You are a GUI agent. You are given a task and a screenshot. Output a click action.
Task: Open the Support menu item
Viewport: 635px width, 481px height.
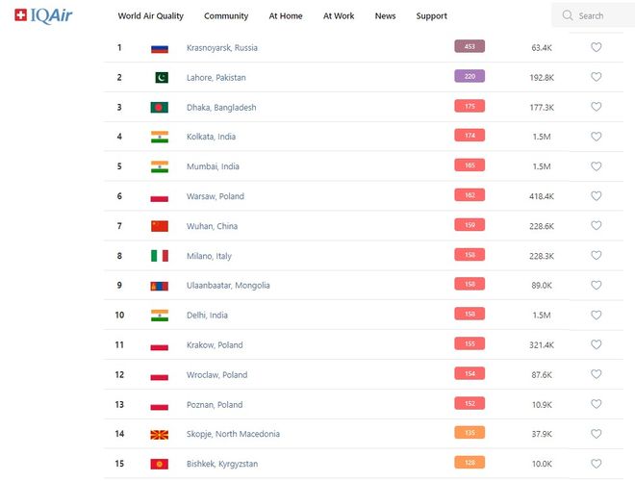pos(431,16)
